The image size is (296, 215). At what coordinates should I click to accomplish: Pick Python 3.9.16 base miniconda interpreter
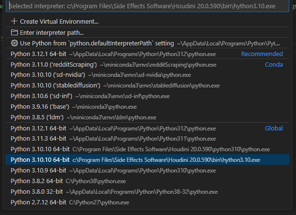pyautogui.click(x=148, y=107)
